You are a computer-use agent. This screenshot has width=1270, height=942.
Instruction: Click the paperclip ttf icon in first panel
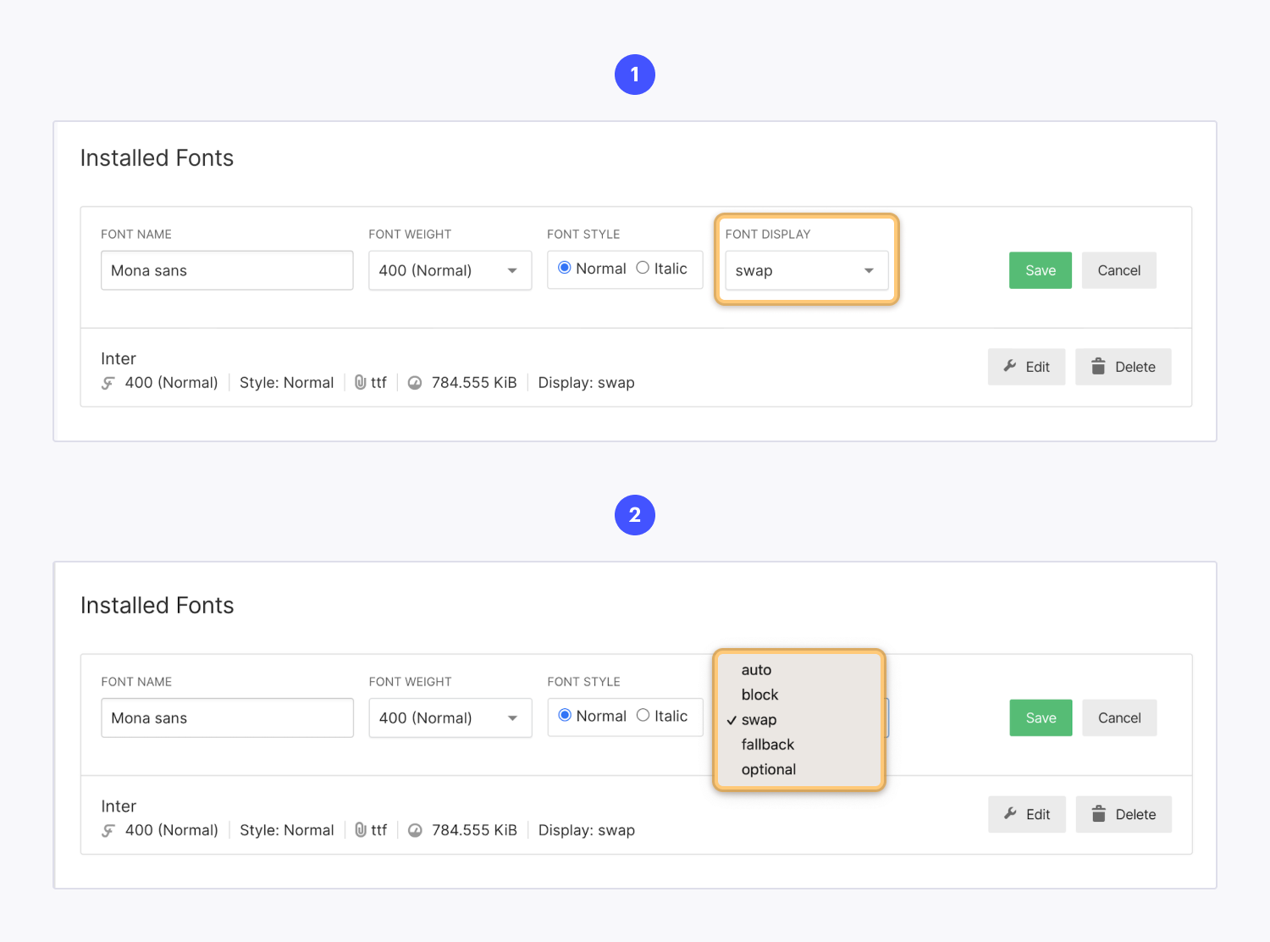coord(361,382)
